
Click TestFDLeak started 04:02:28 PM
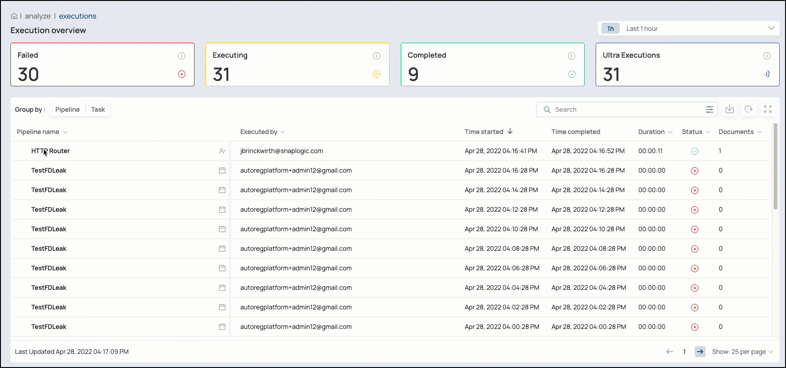click(49, 307)
